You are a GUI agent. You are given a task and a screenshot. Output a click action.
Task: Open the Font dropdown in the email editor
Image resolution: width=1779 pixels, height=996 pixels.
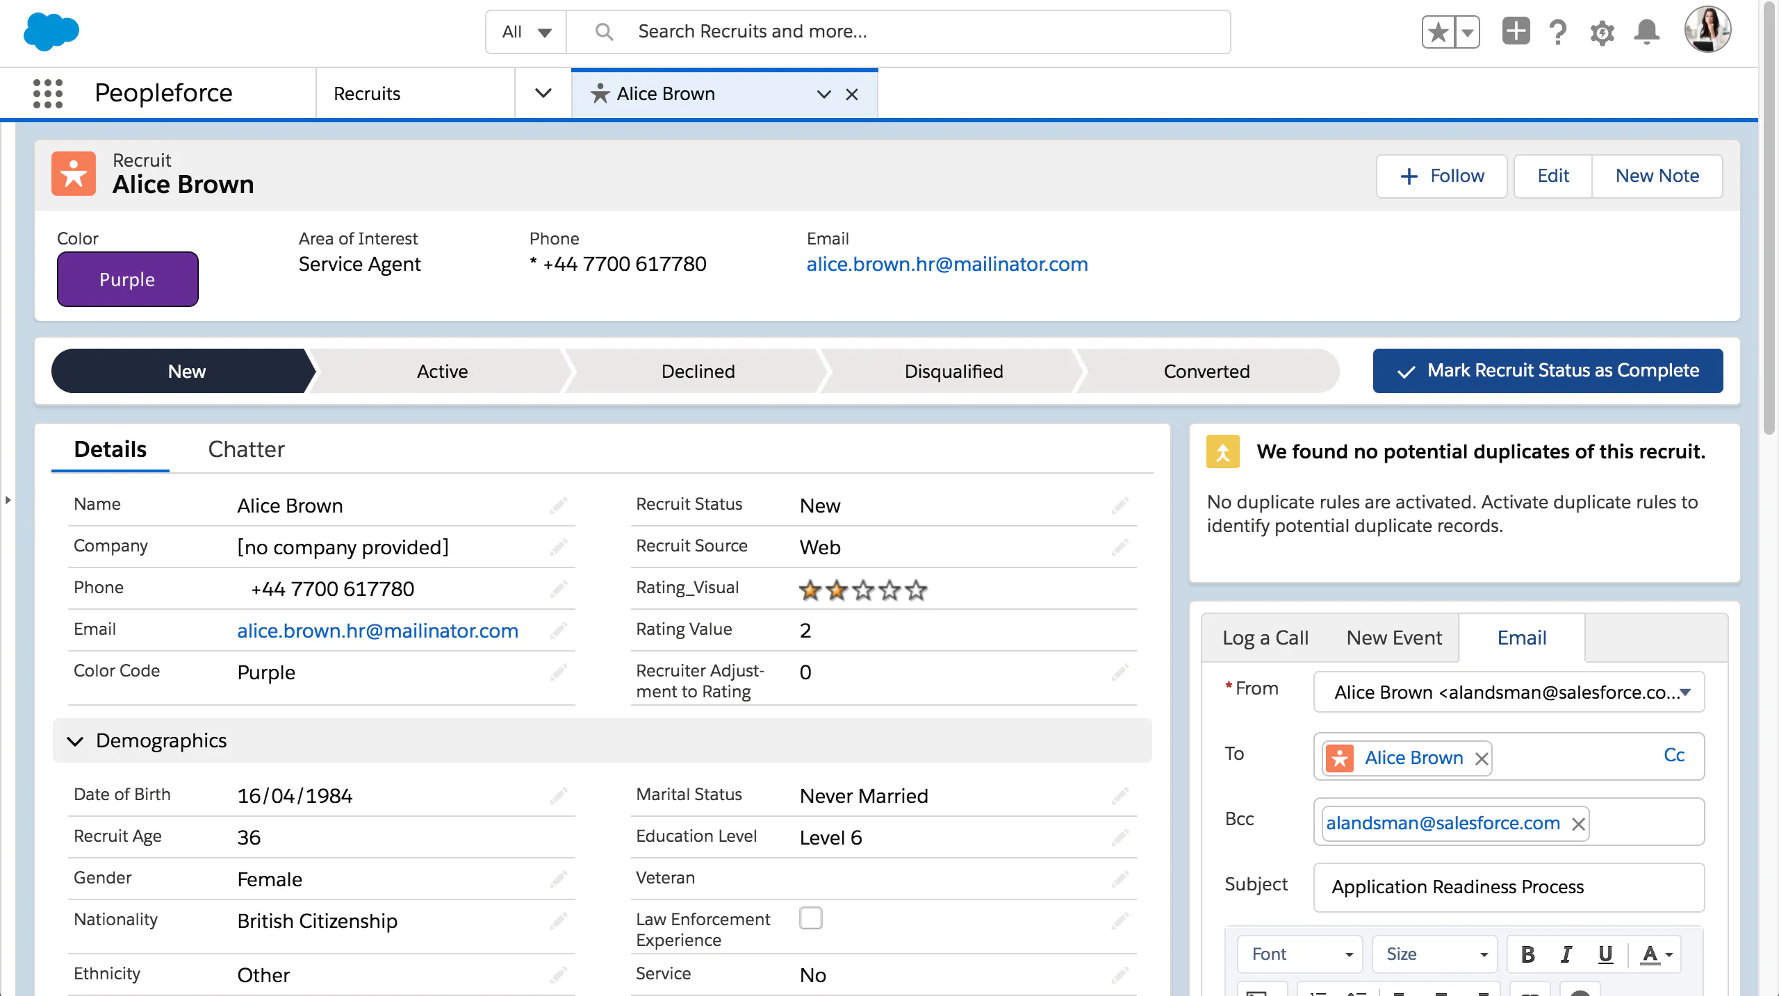point(1300,954)
